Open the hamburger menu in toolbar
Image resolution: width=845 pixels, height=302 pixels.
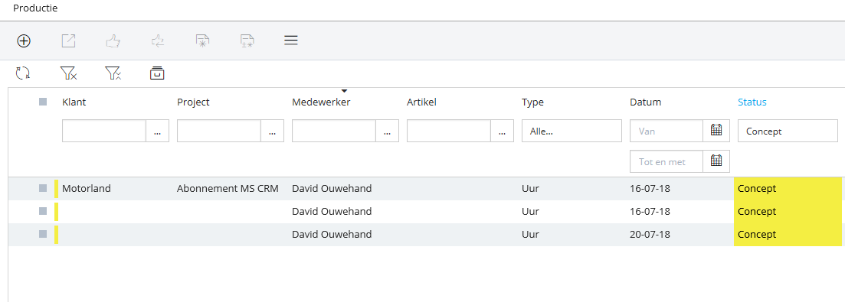291,41
